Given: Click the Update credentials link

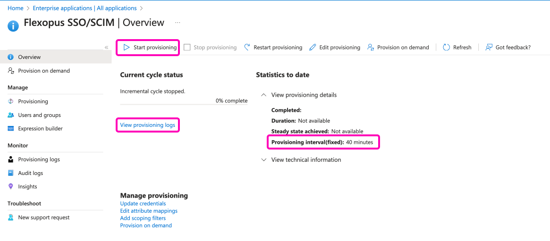Looking at the screenshot, I should [143, 204].
